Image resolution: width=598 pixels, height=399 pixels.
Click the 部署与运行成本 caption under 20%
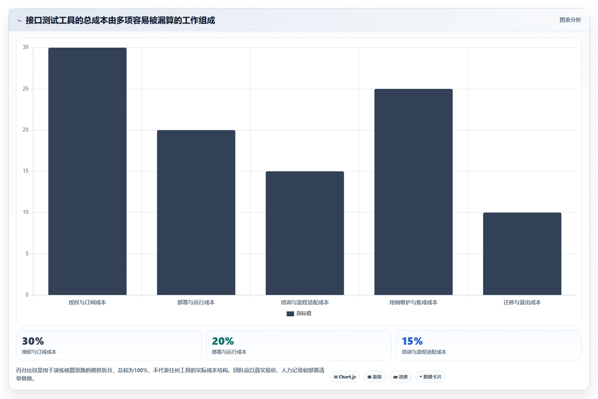pos(229,352)
